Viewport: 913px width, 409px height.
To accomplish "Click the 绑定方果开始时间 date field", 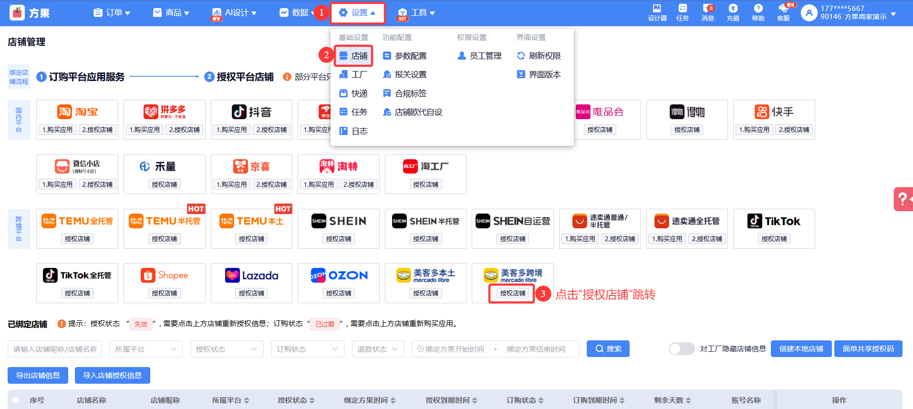I will (x=454, y=349).
